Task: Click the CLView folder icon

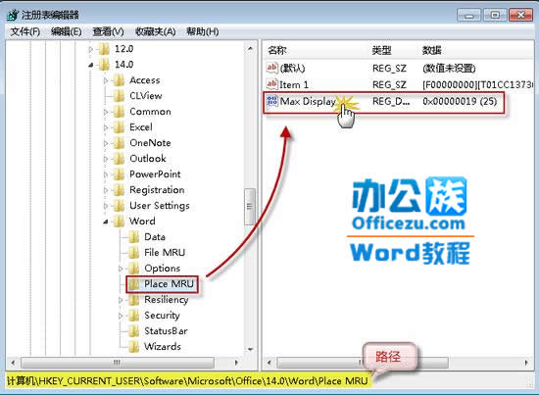Action: 119,96
